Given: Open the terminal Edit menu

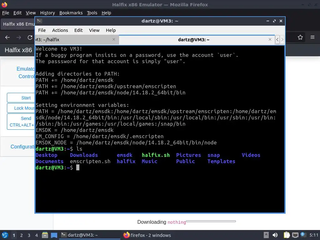Looking at the screenshot, I should pos(78,30).
